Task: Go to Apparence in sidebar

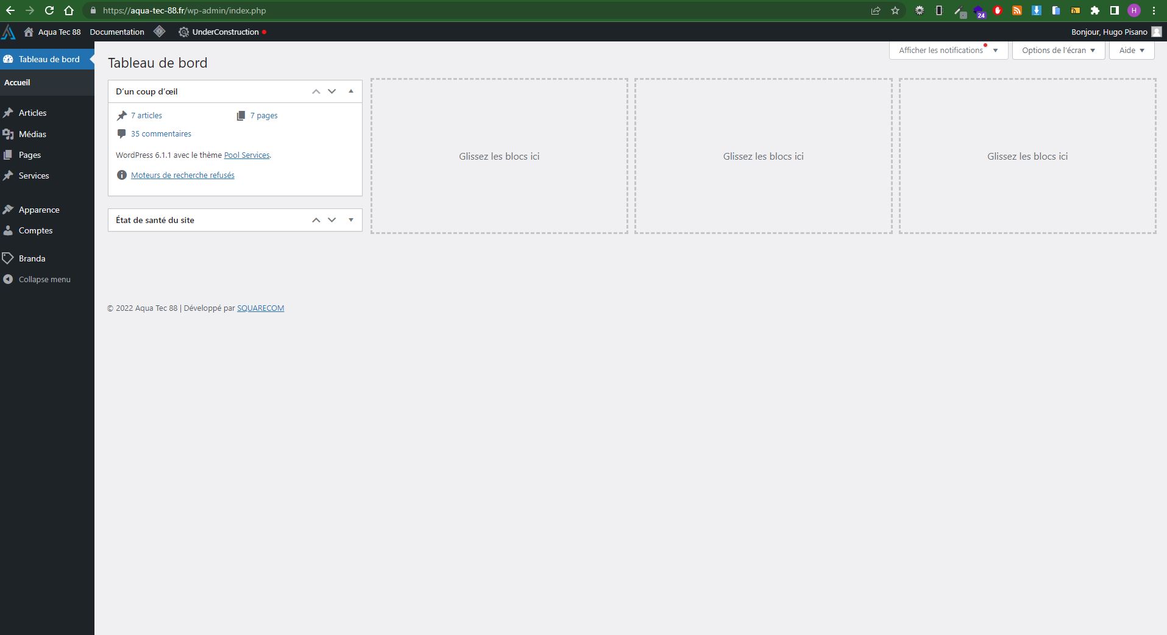Action: point(39,210)
